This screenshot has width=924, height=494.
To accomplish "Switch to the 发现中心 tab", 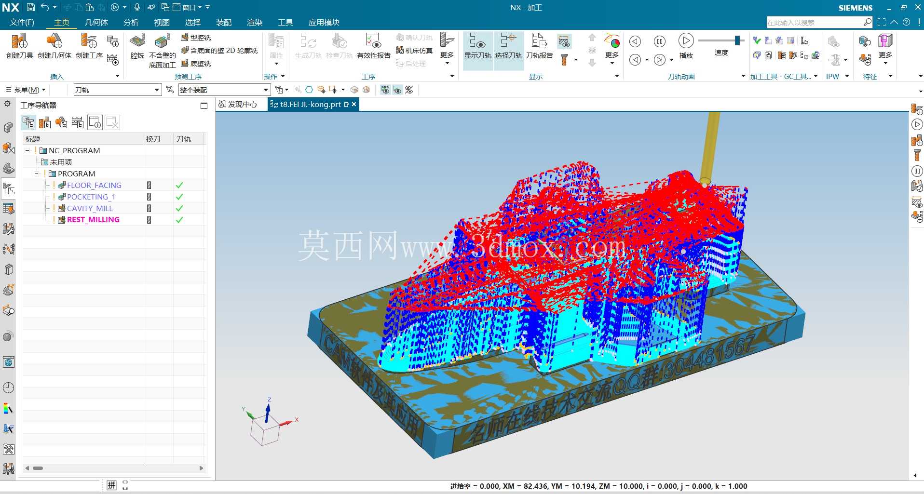I will tap(238, 104).
